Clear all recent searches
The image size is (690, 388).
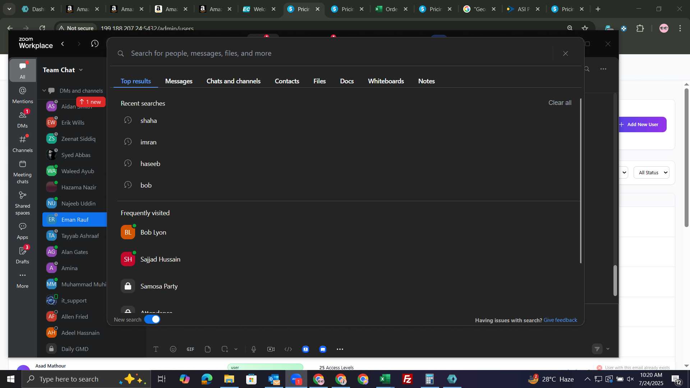click(x=560, y=103)
